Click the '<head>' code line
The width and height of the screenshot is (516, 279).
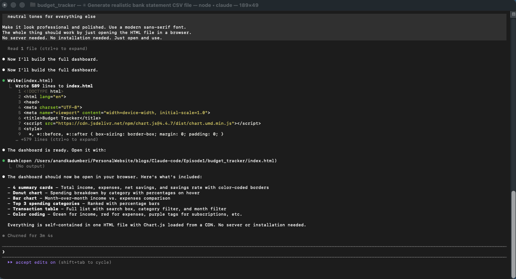(32, 102)
